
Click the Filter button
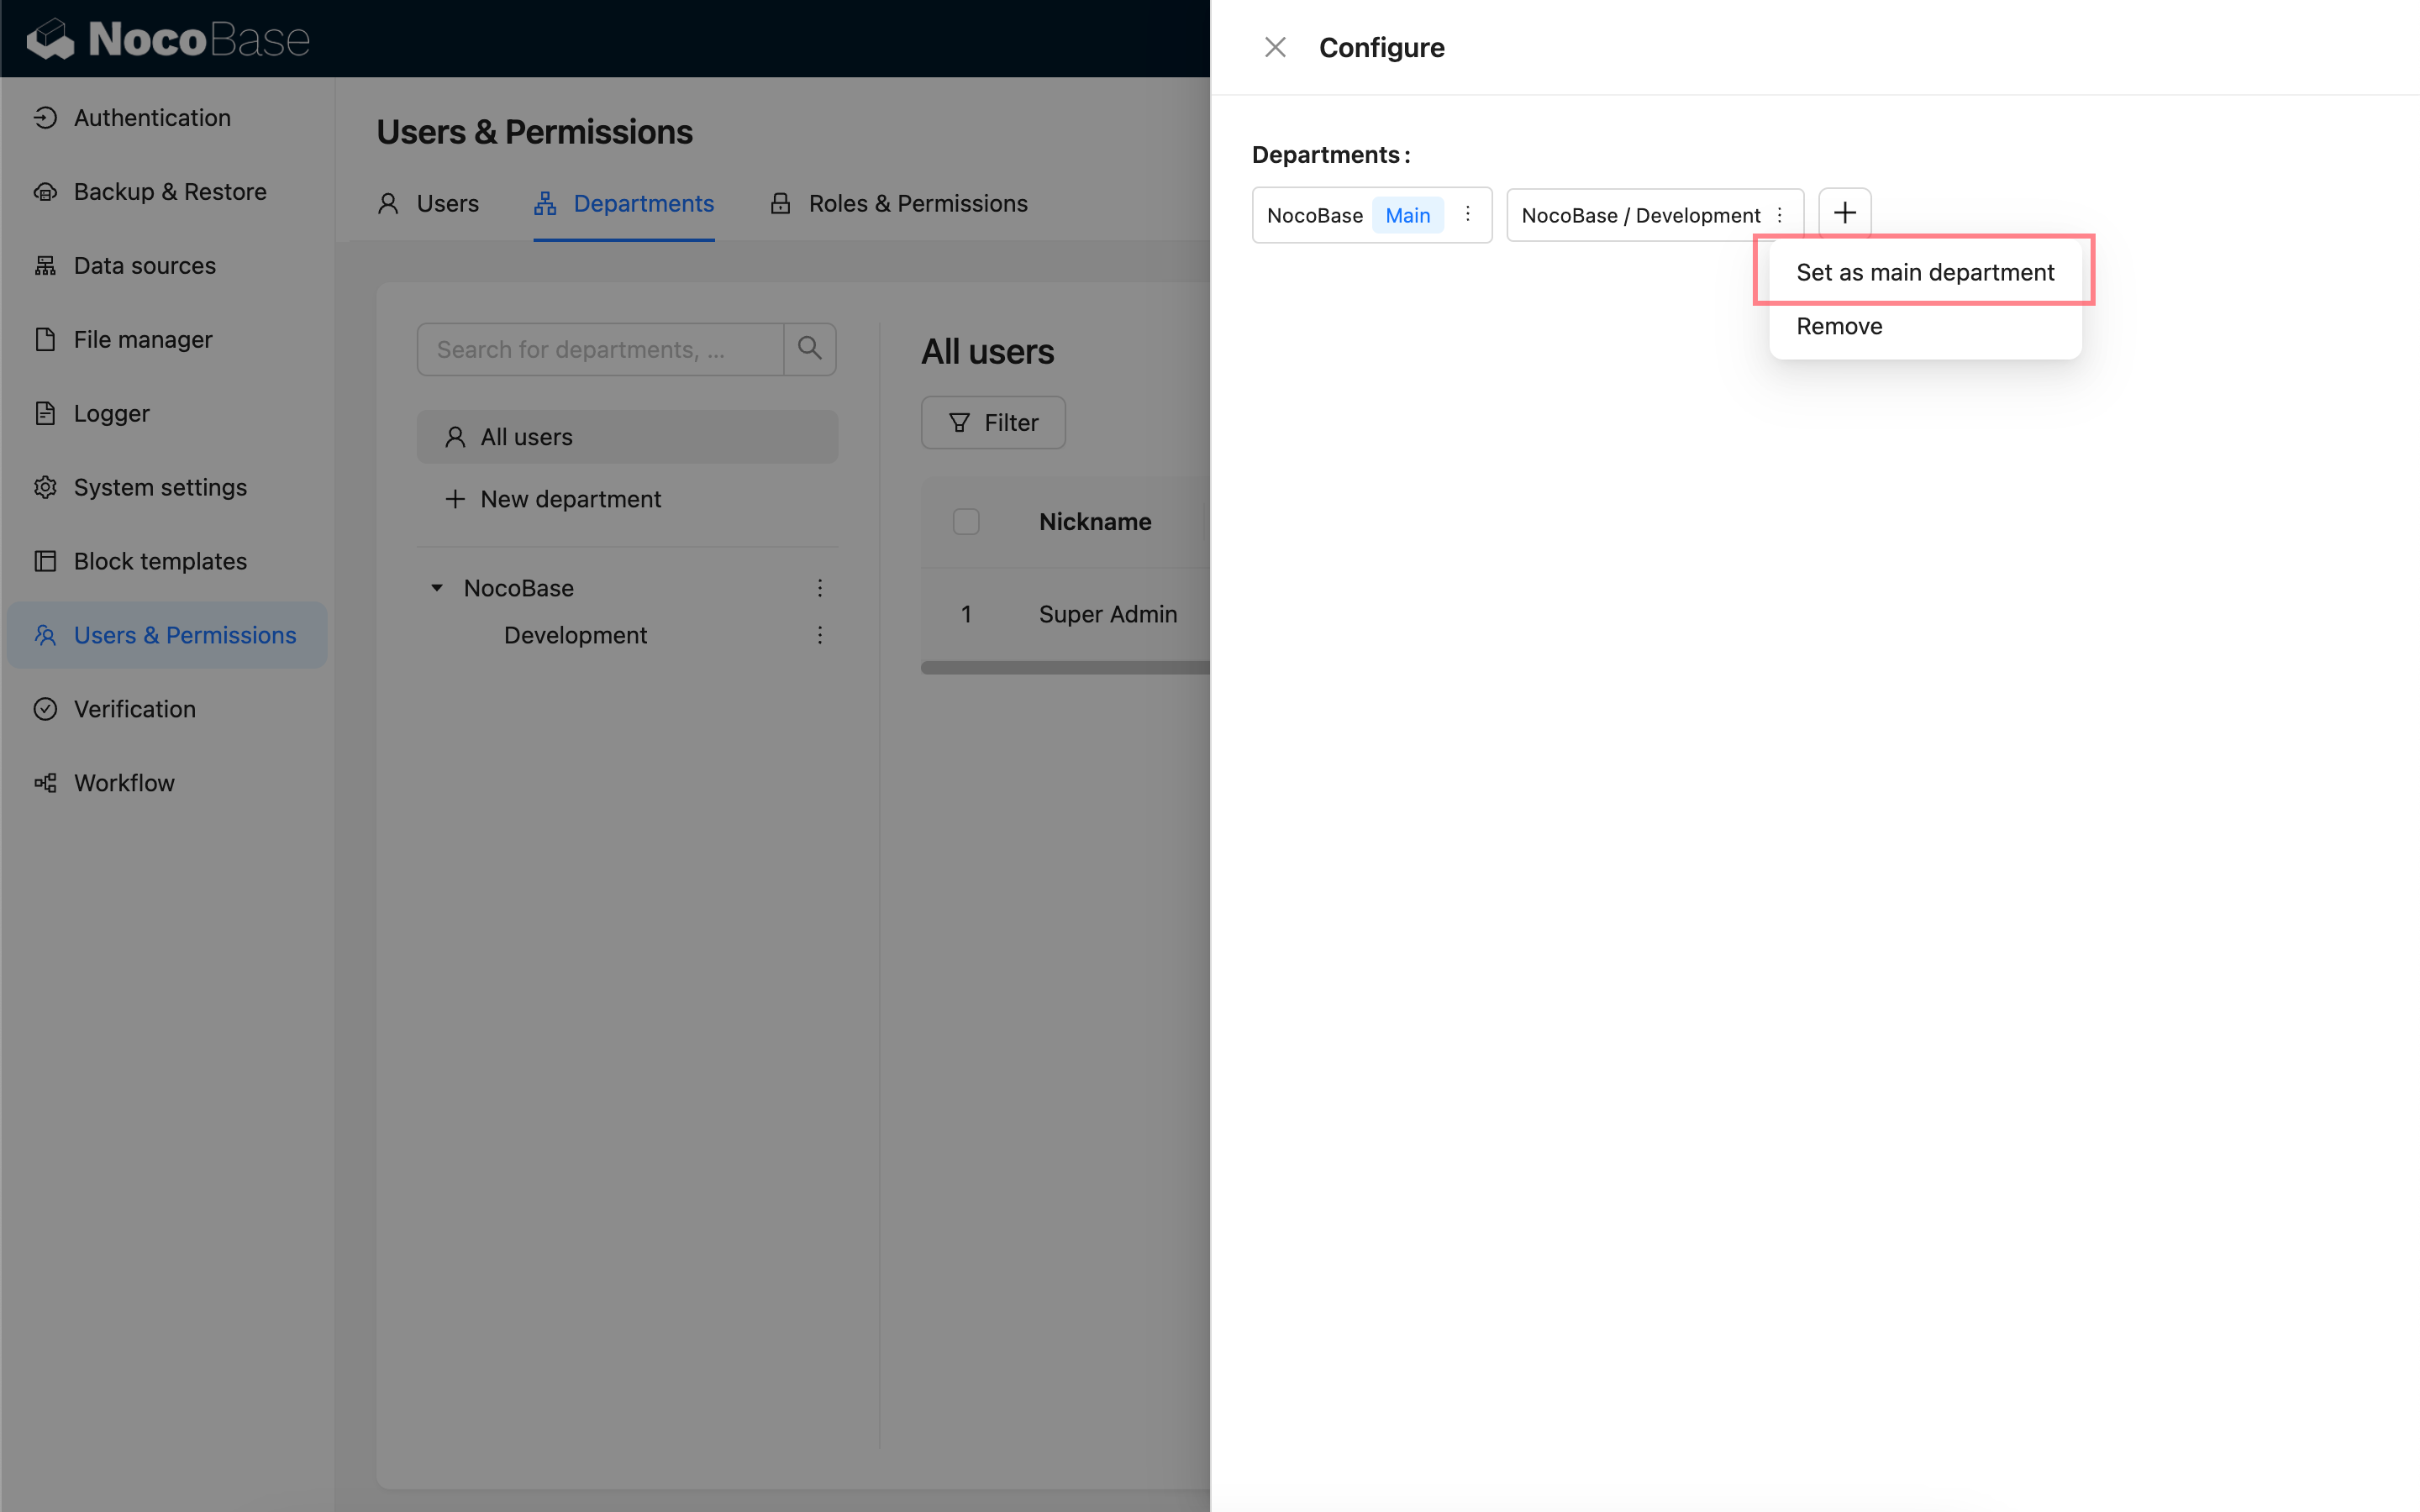tap(992, 422)
